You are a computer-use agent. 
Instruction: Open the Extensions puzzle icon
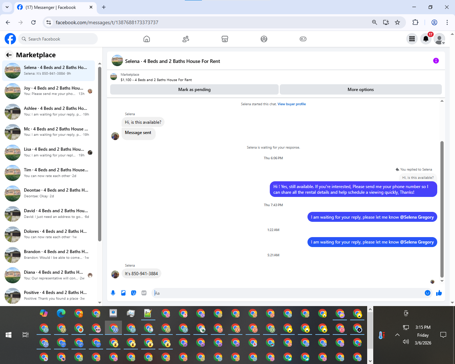pos(415,22)
